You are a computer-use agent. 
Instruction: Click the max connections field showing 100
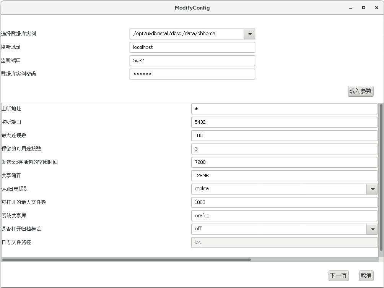[x=284, y=136]
